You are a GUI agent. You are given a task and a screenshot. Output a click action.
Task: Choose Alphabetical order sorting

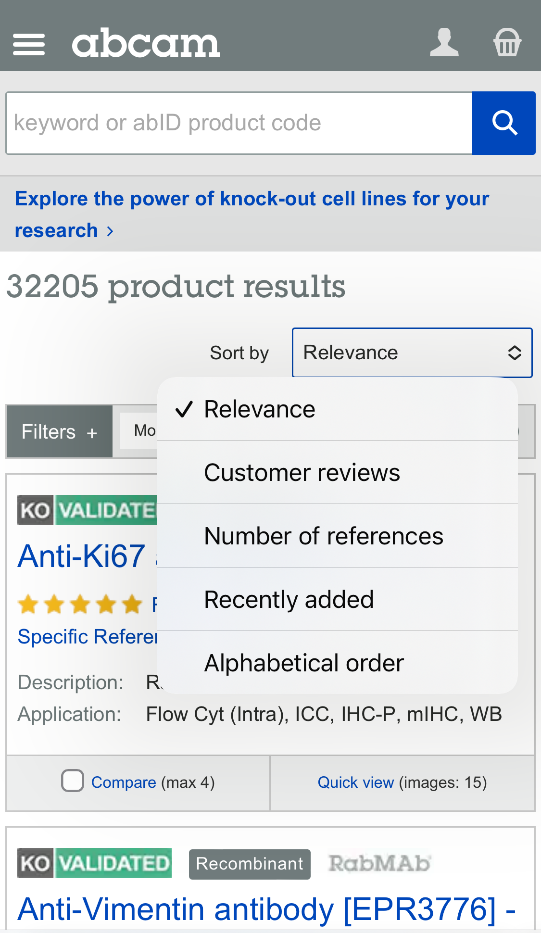(x=303, y=663)
